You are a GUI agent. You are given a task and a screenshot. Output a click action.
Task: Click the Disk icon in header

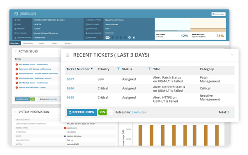[15, 24]
